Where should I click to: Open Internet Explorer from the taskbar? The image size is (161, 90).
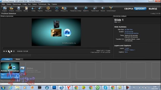click(10, 88)
